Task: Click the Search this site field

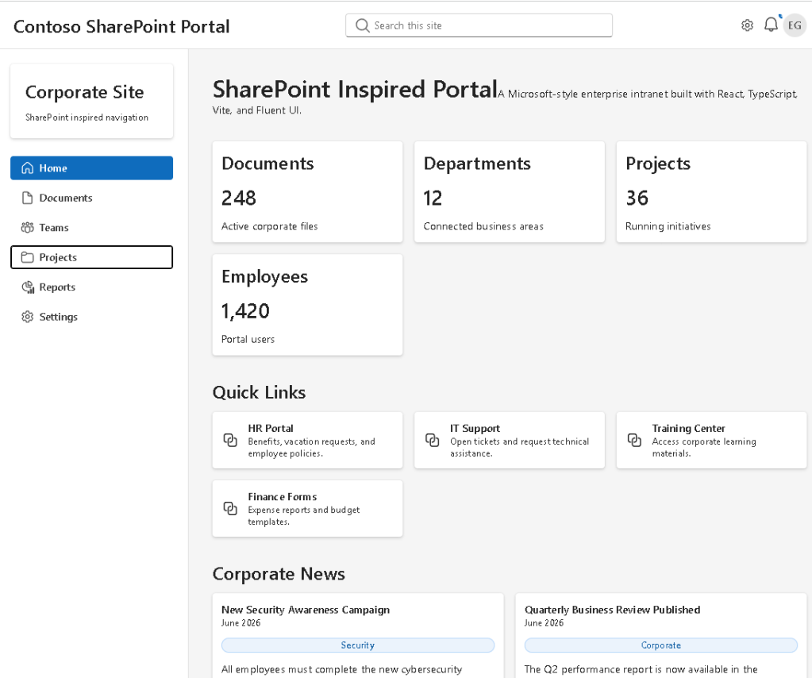Action: click(x=479, y=25)
